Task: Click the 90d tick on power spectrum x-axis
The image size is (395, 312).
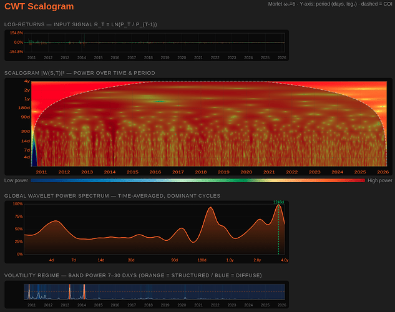Action: point(175,260)
